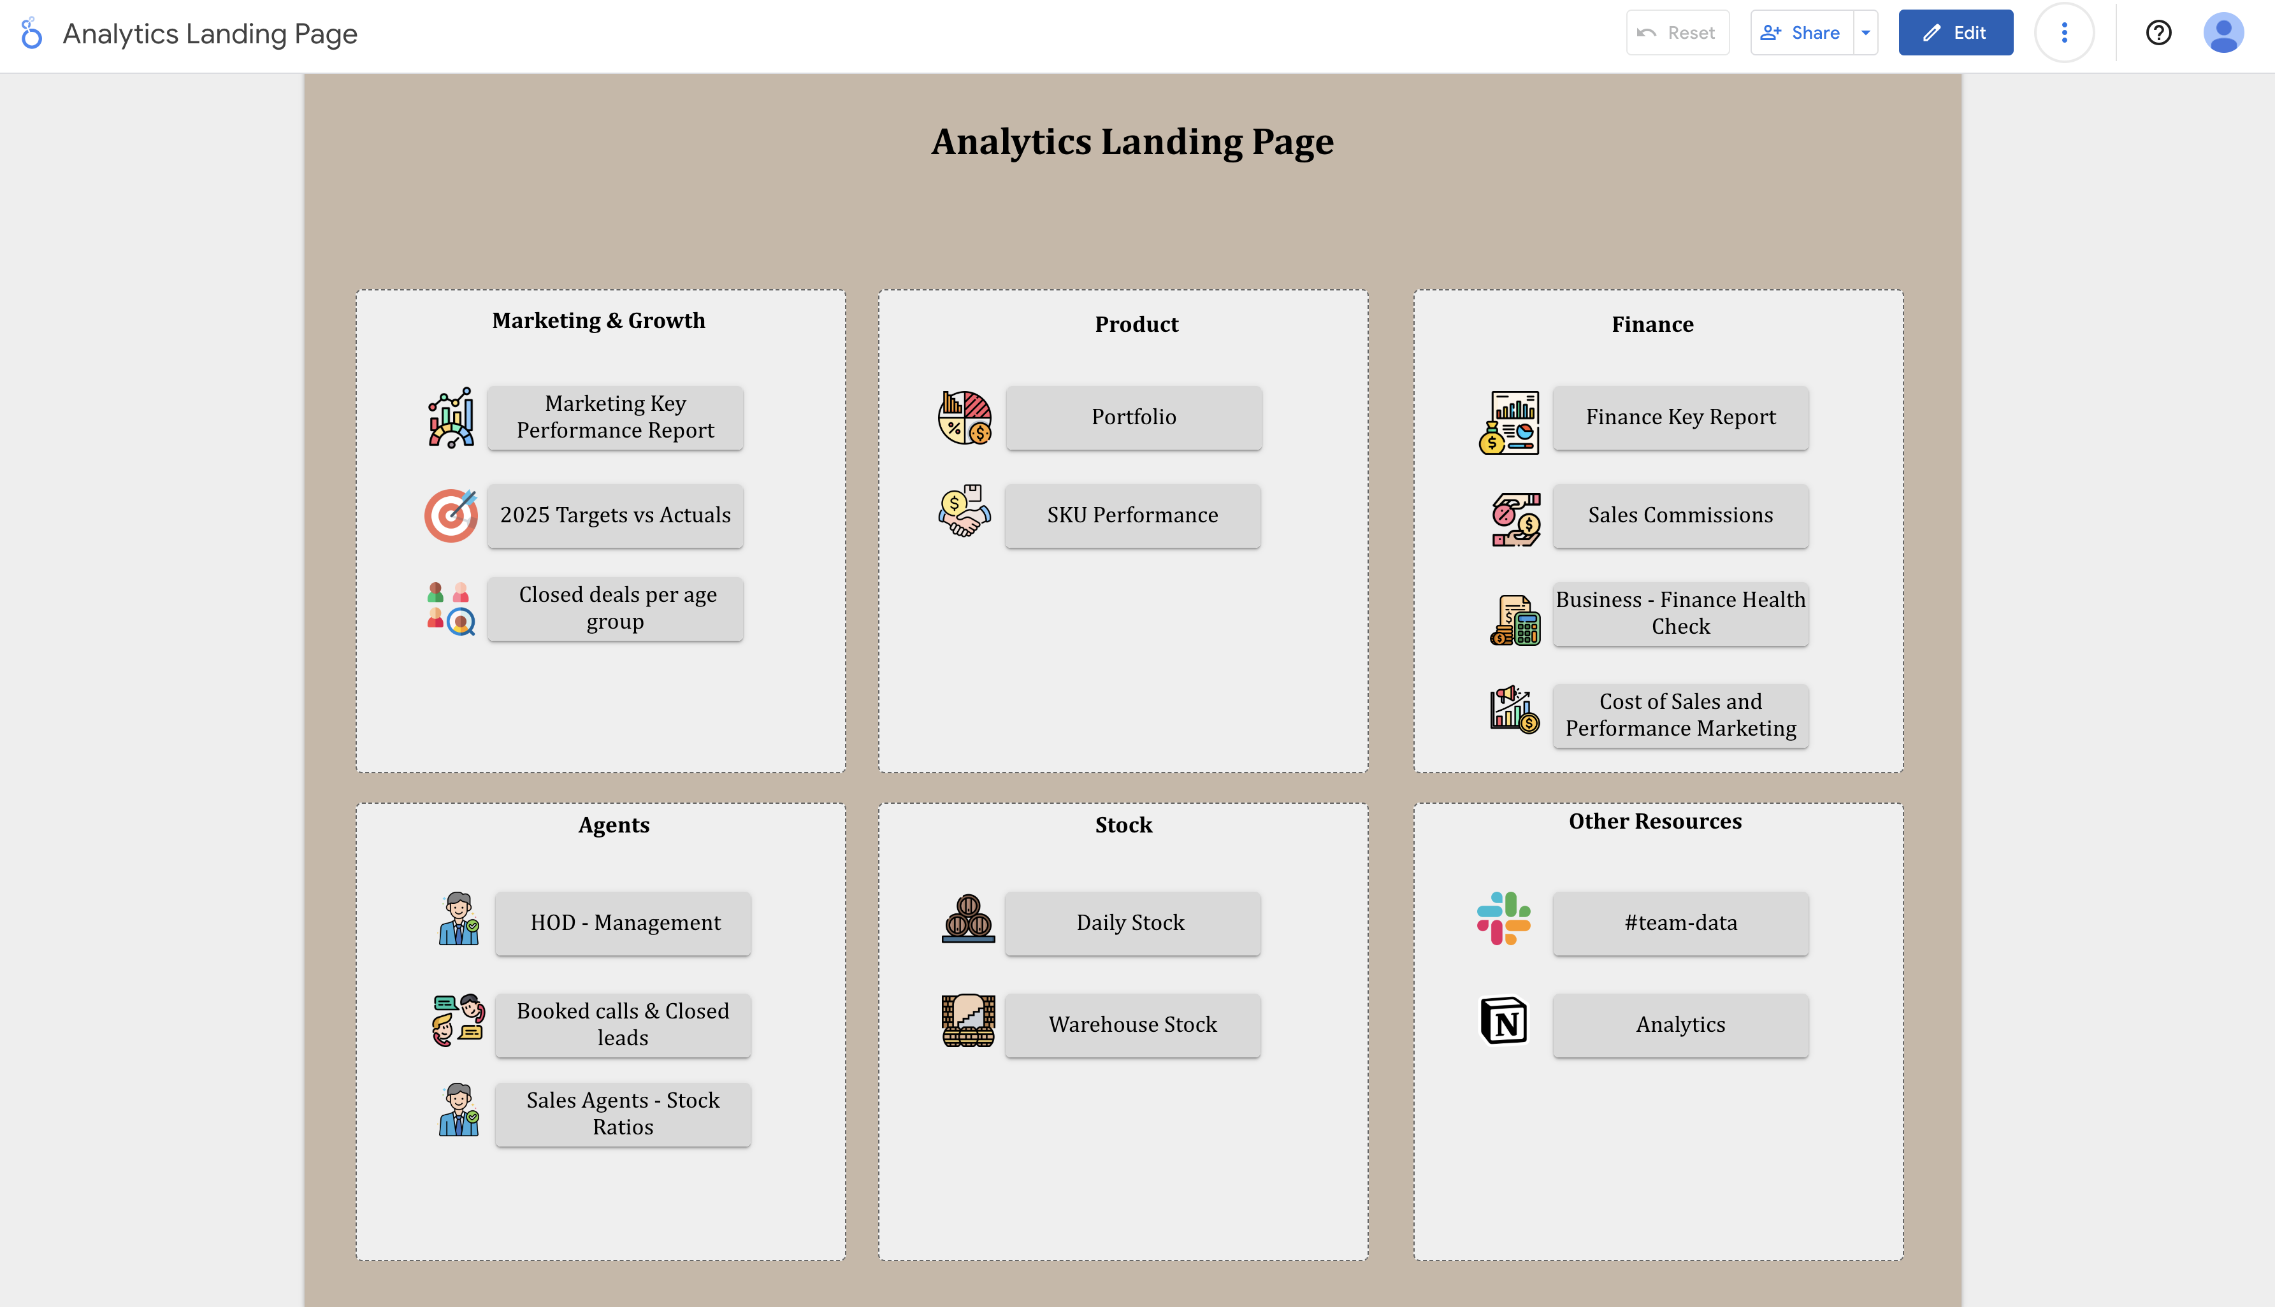
Task: Open the SKU Performance report
Action: (x=1132, y=515)
